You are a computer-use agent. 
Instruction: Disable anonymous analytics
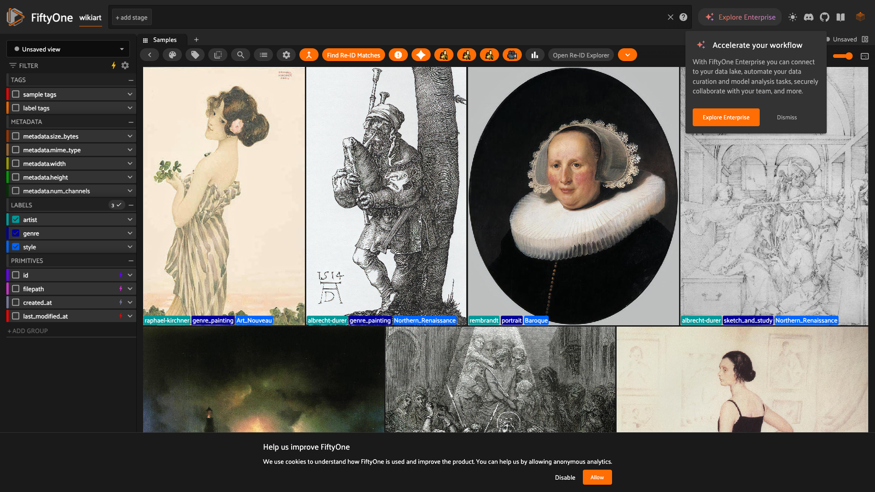[565, 477]
